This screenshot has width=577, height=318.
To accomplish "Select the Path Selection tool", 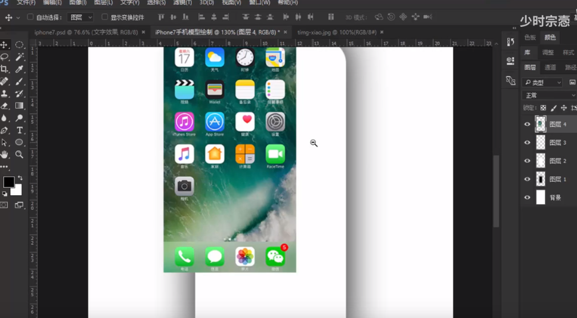I will [x=4, y=142].
